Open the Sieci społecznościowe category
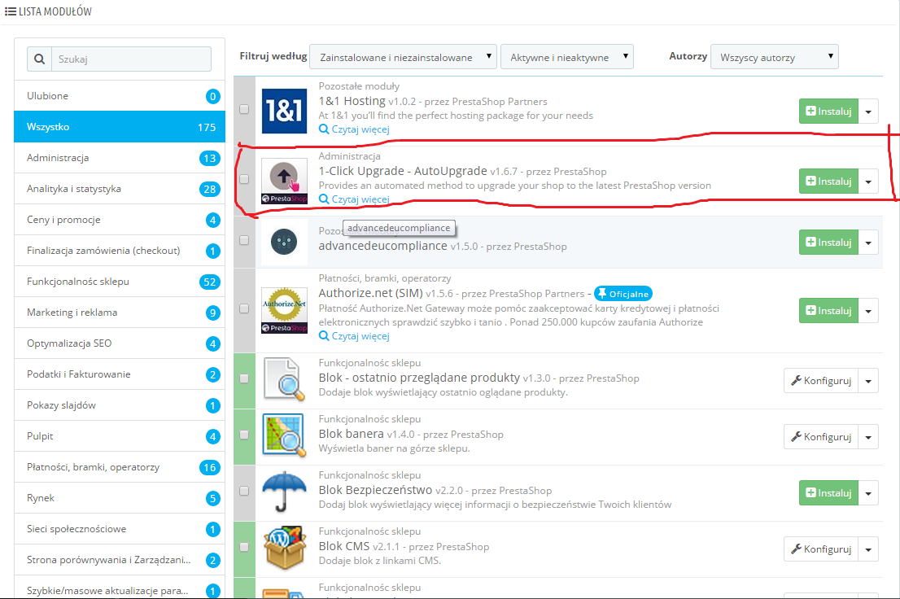 (x=120, y=529)
